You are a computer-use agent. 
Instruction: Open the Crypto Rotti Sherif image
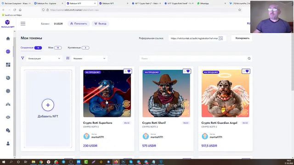point(166,93)
